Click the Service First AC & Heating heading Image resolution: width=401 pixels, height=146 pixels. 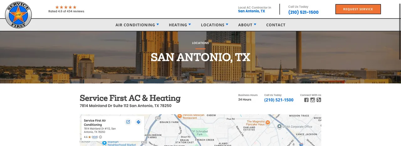(130, 98)
